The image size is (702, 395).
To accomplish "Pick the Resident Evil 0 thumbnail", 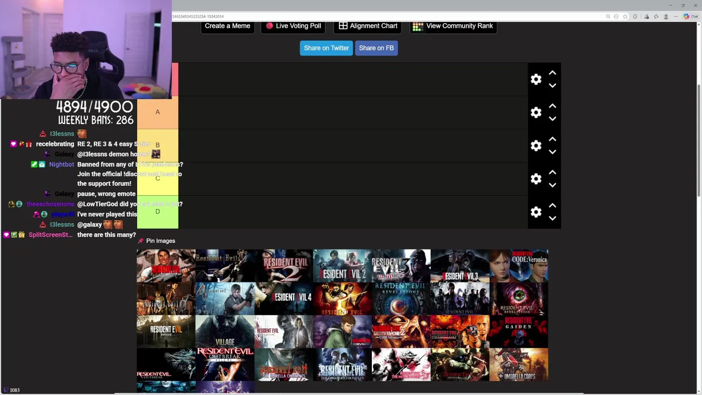I will 166,299.
